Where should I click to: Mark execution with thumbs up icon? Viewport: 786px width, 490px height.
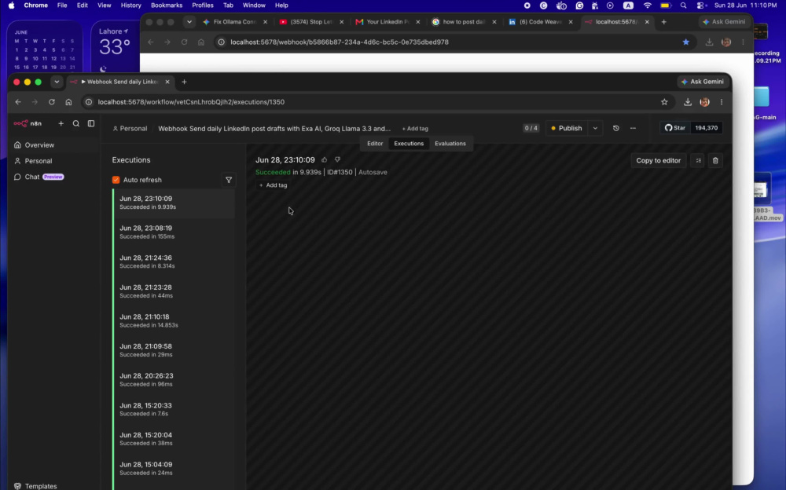tap(325, 160)
